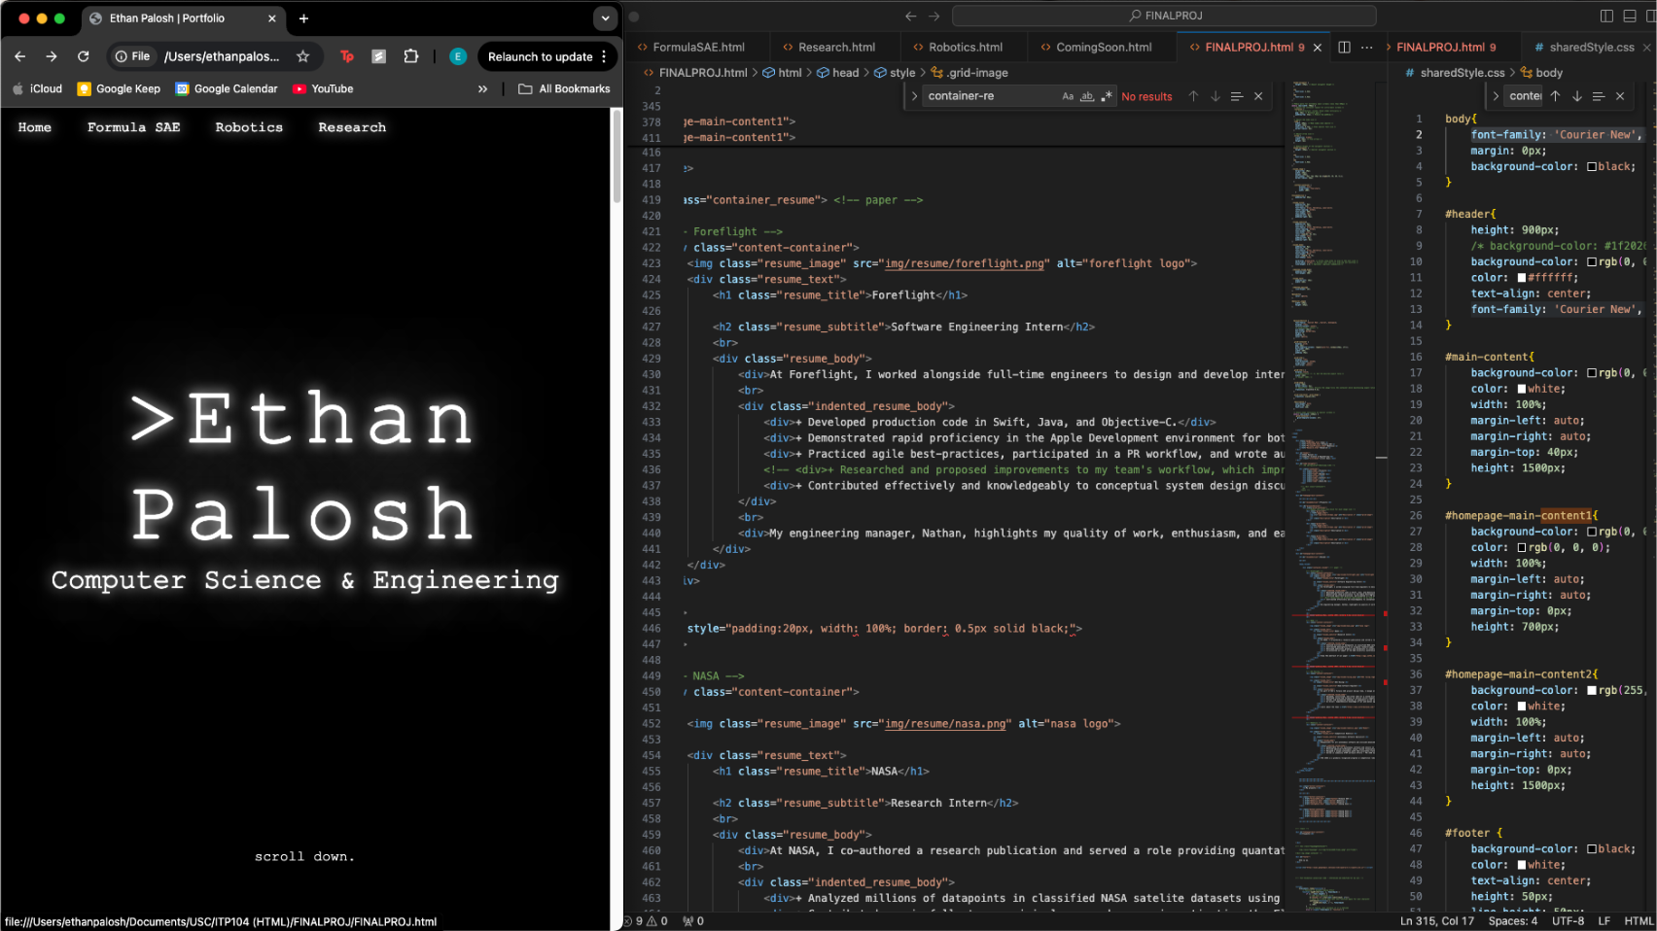1657x931 pixels.
Task: Navigate back in VS Code editor history
Action: [x=910, y=16]
